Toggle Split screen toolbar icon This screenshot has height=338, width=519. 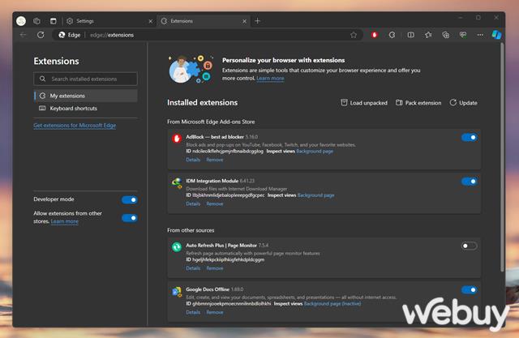click(x=410, y=35)
